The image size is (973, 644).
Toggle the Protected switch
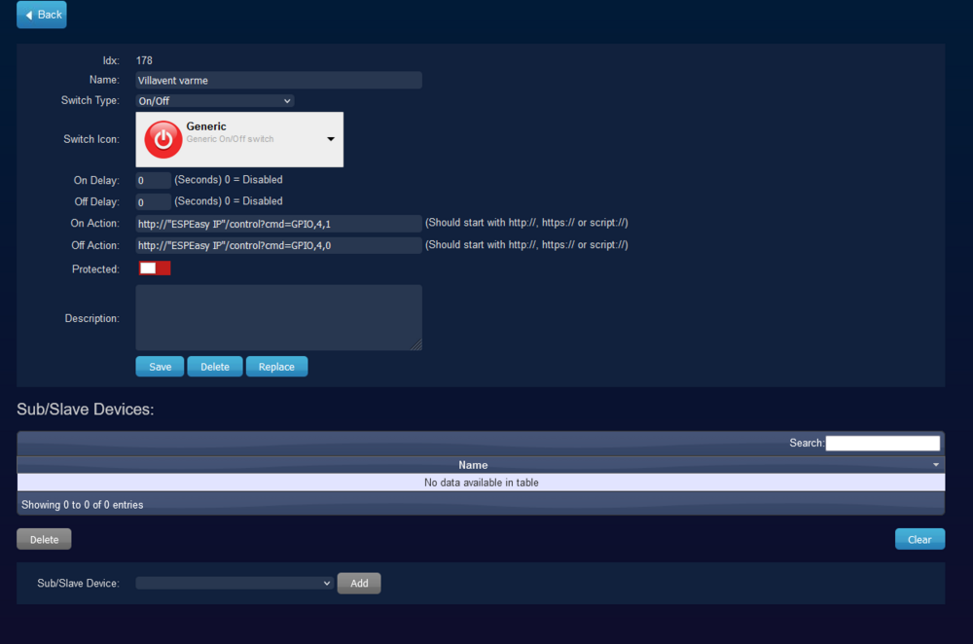click(155, 268)
